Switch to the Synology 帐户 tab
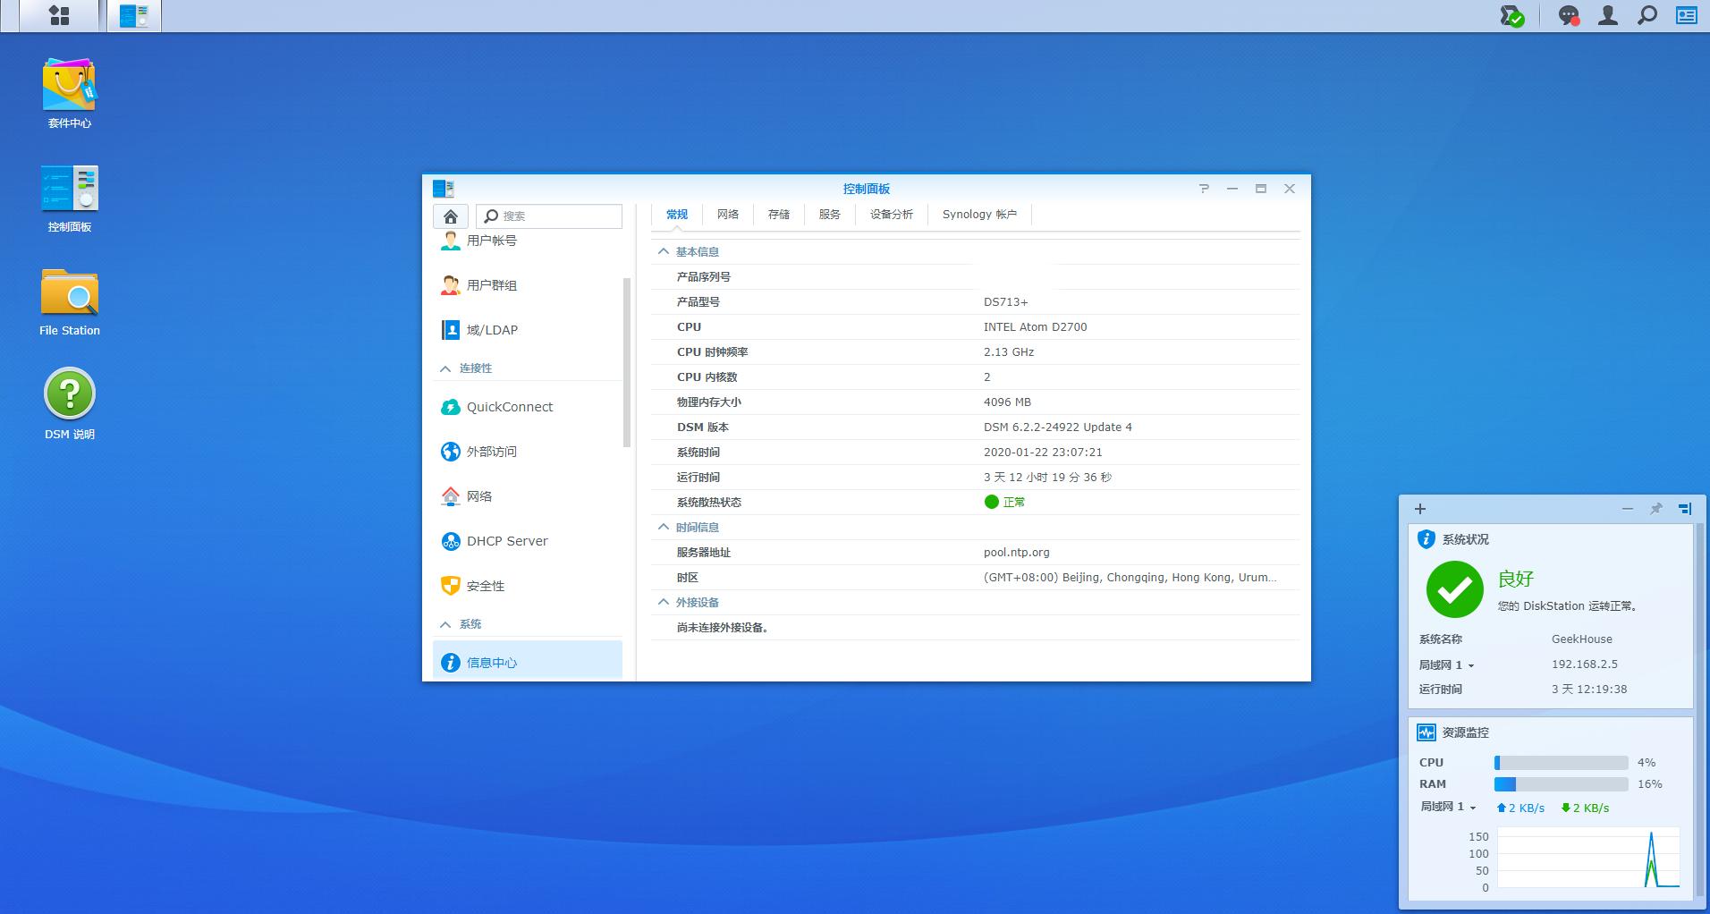Screen dimensions: 1710x914 [x=979, y=215]
